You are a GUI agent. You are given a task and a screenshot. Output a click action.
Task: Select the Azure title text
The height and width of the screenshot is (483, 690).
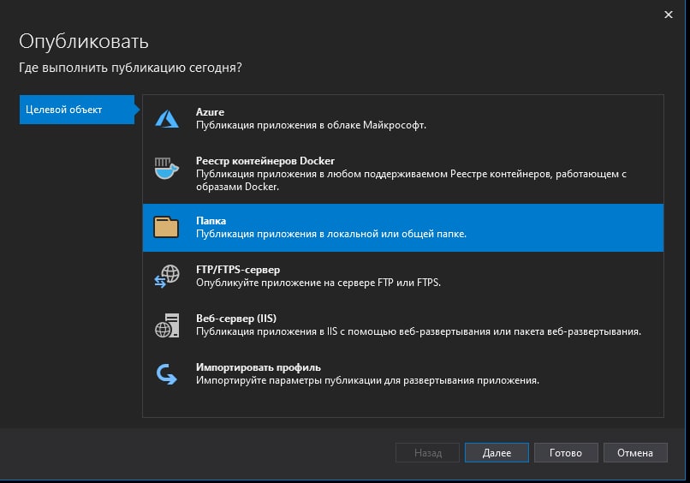[x=210, y=112]
